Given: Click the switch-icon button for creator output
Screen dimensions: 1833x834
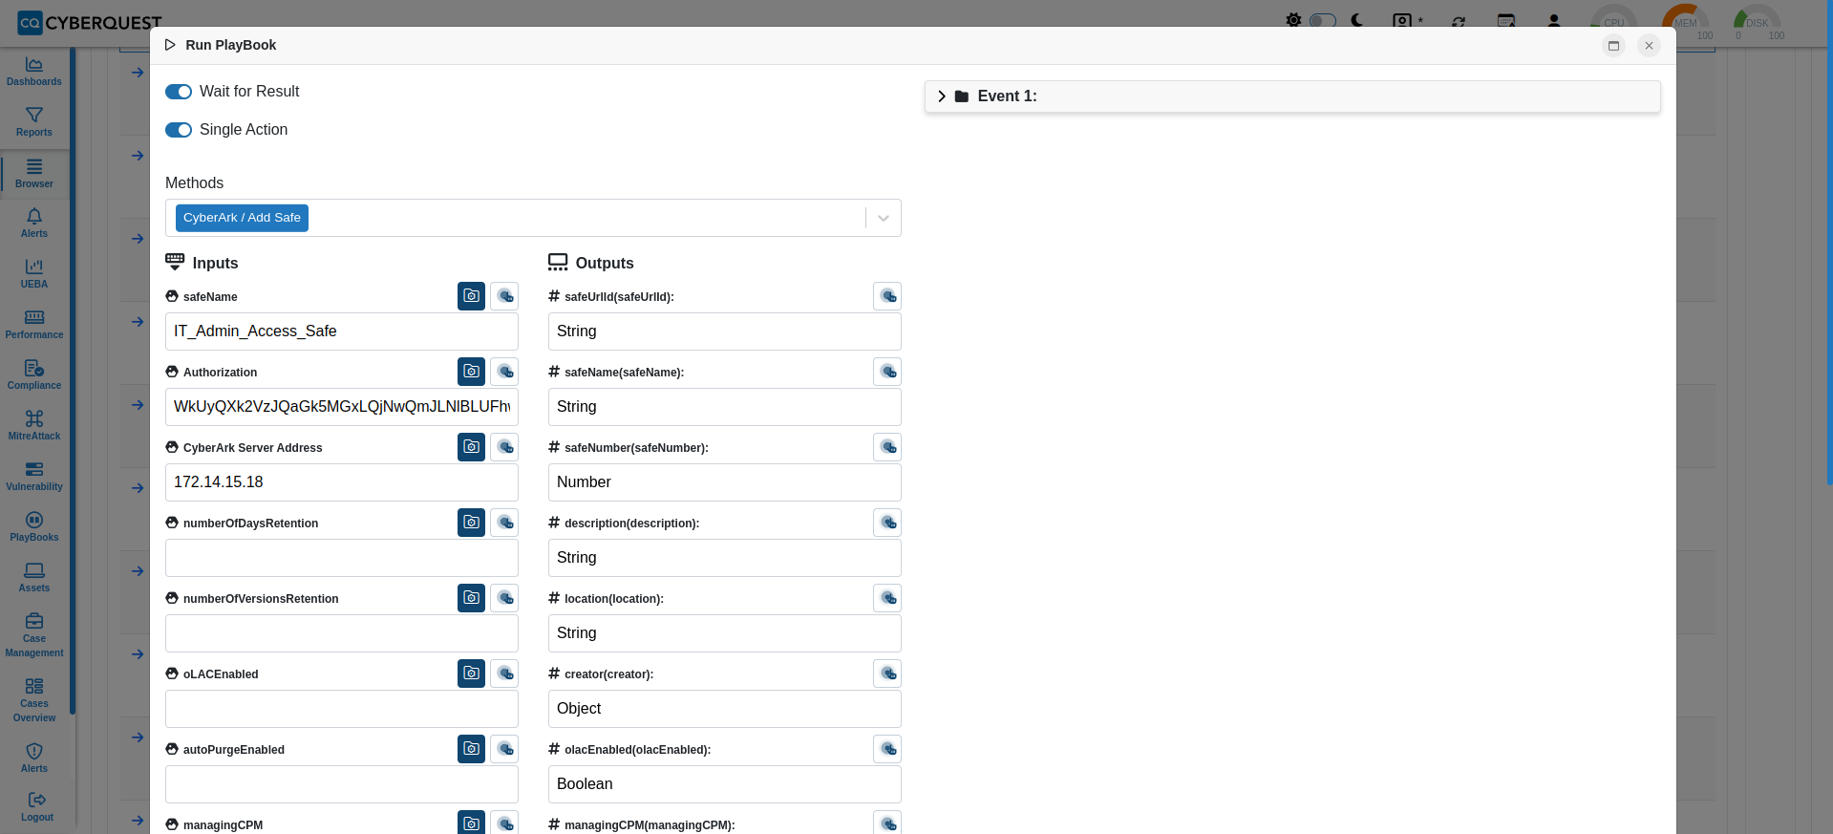Looking at the screenshot, I should pos(887,674).
